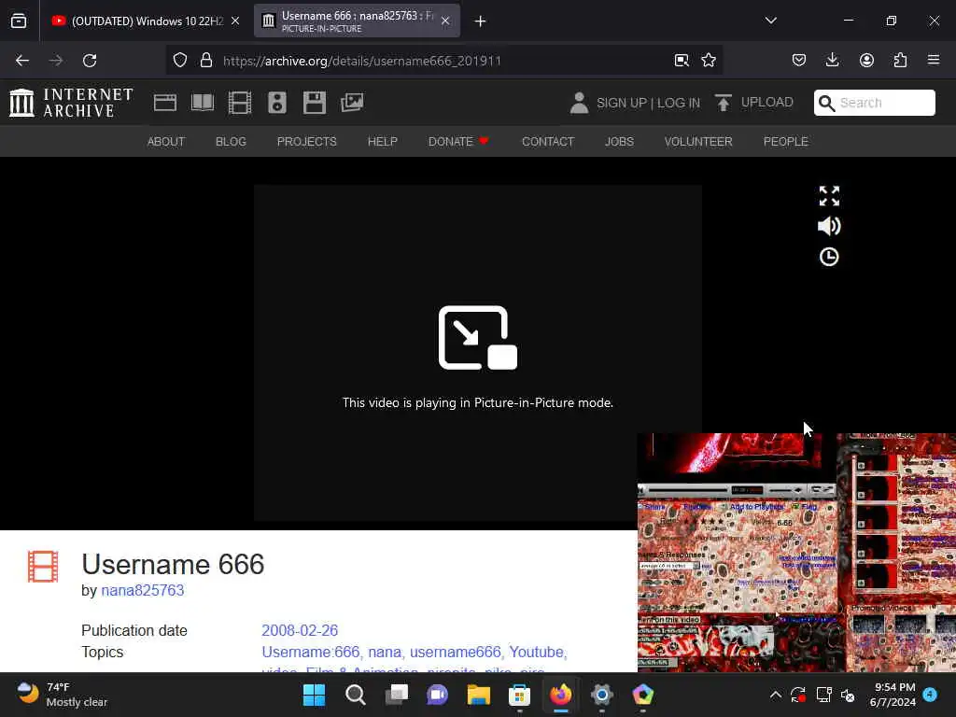
Task: Open the ABOUT menu item
Action: pos(166,142)
